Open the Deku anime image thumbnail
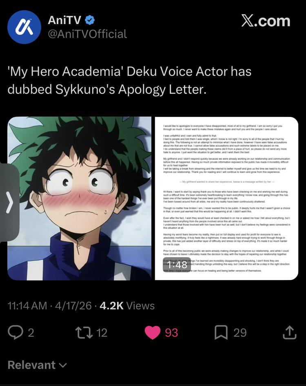The width and height of the screenshot is (306, 386). (79, 199)
